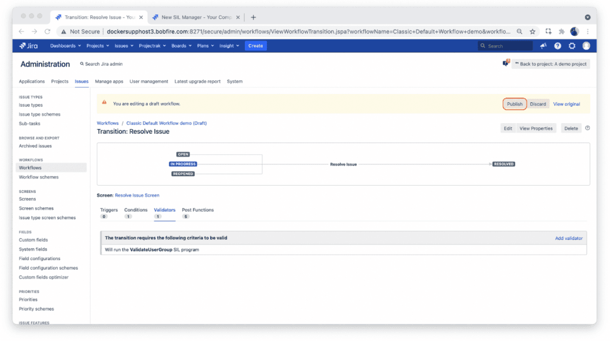Switch to the Triggers tab
Image resolution: width=610 pixels, height=341 pixels.
pos(108,212)
